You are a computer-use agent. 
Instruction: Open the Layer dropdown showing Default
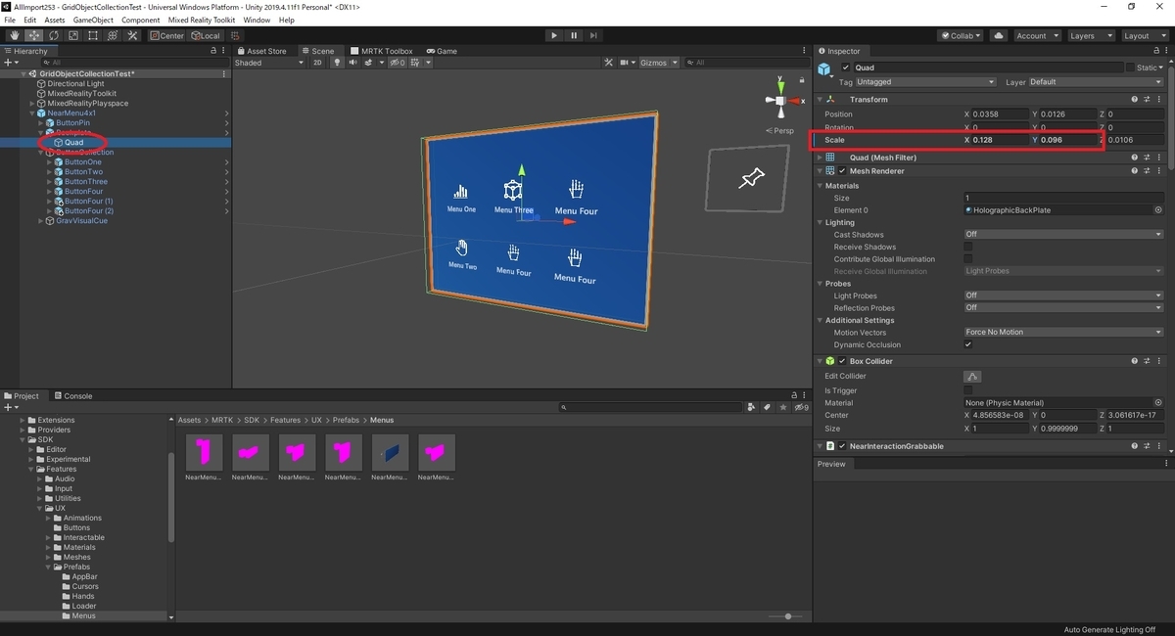(x=1096, y=82)
